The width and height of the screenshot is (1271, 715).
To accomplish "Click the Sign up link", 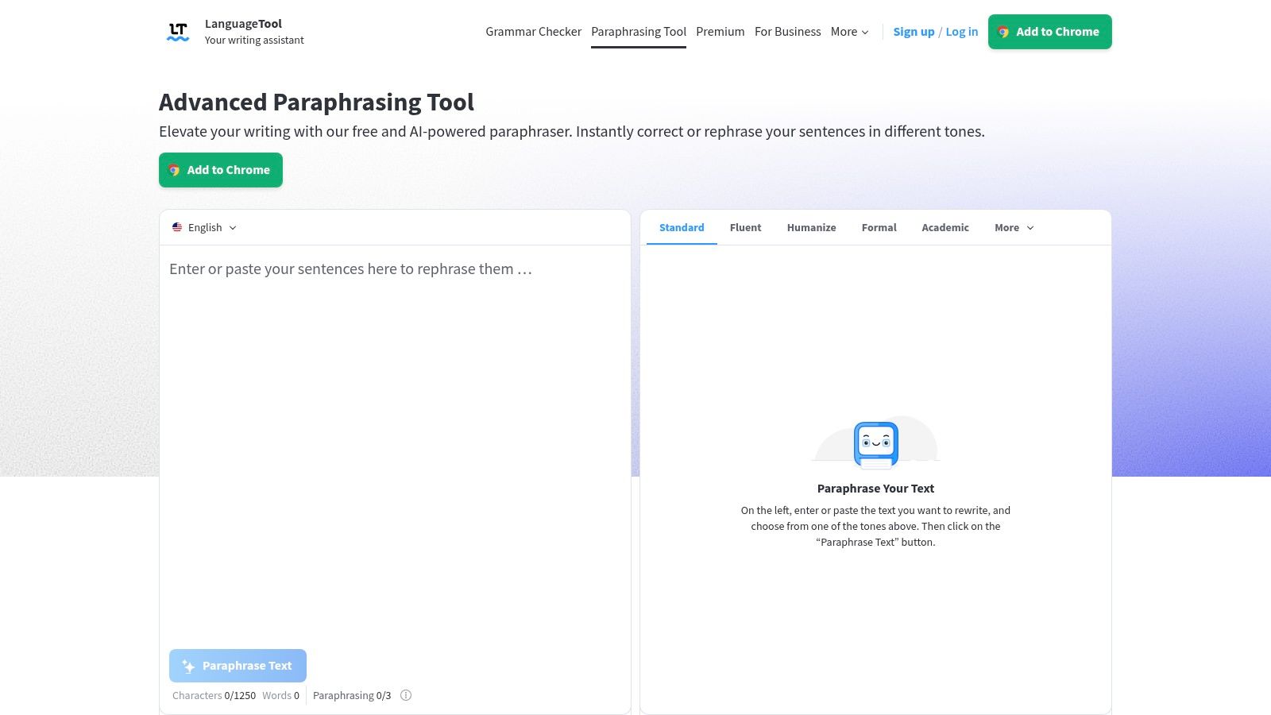I will click(914, 32).
